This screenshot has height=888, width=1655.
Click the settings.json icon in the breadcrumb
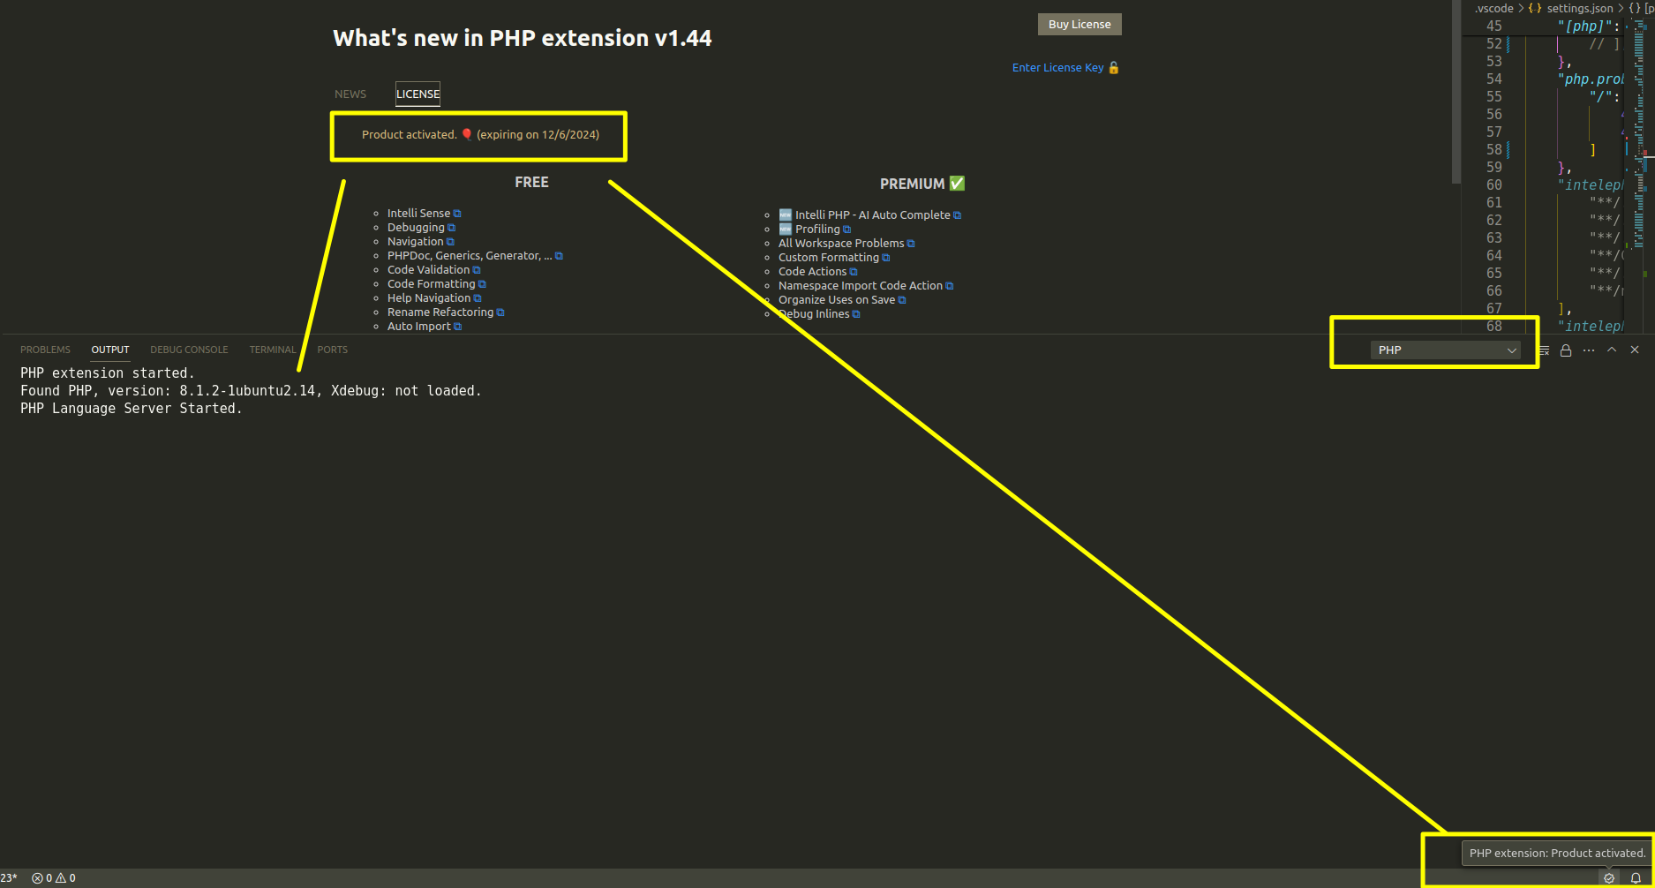point(1536,8)
